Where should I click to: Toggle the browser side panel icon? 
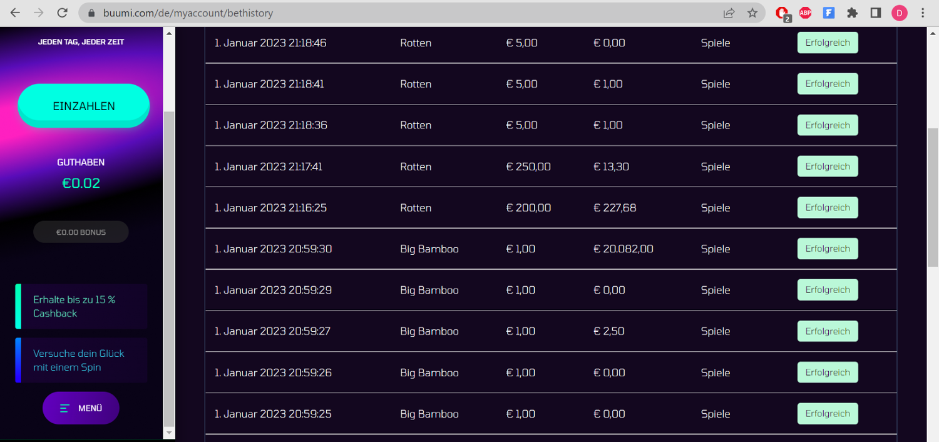point(876,13)
